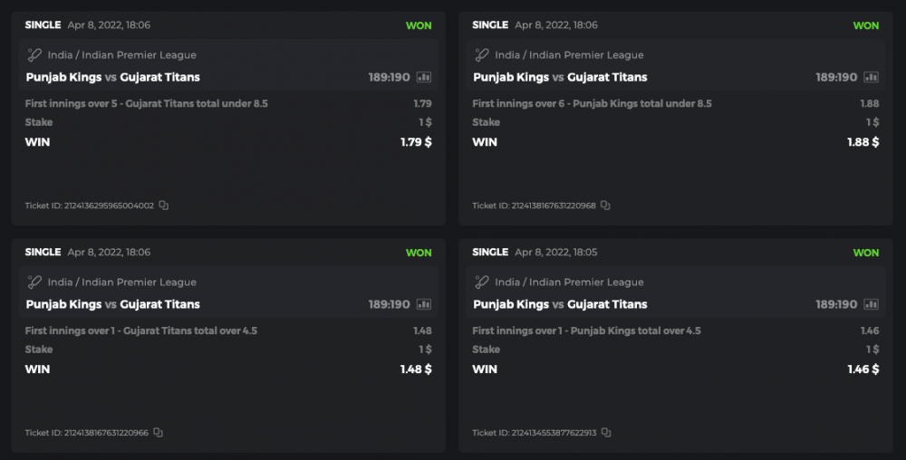Click cricket sport icon in the 1.46 odds bet

coord(482,283)
